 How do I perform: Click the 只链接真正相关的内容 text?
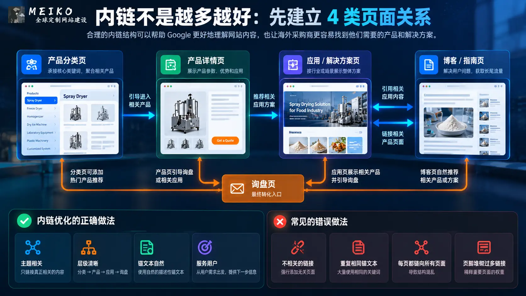coord(42,272)
